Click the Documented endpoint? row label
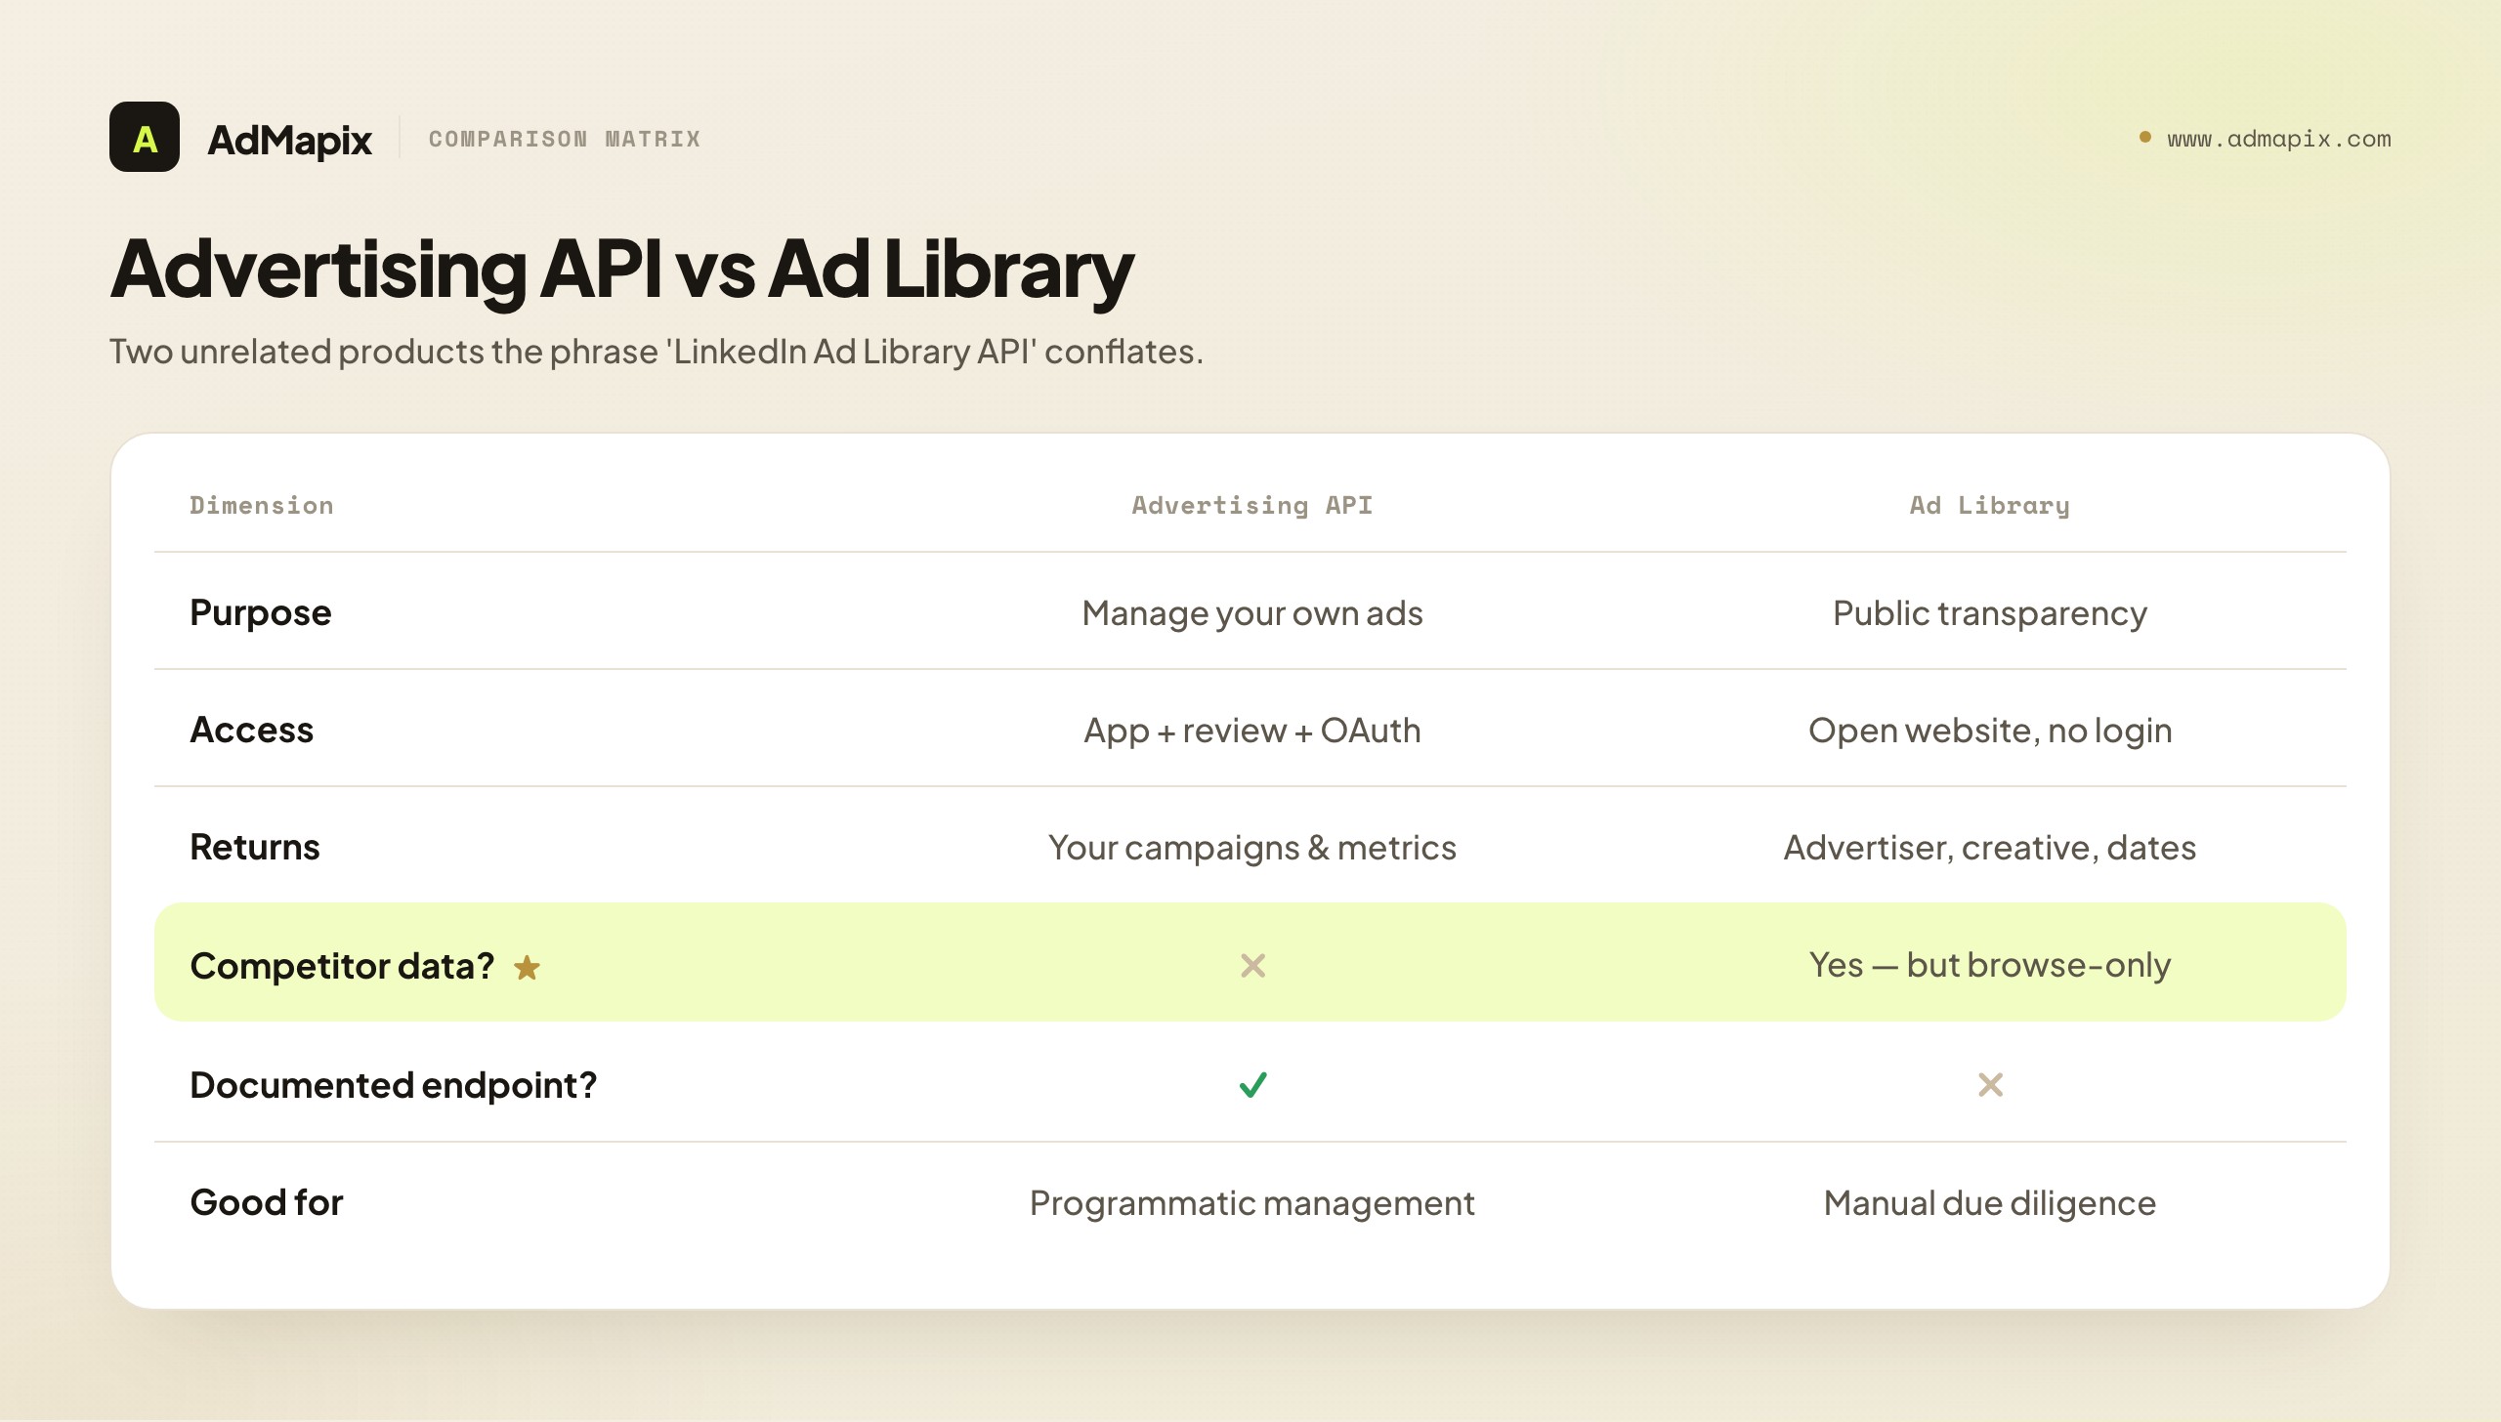Viewport: 2501px width, 1422px height. point(394,1085)
